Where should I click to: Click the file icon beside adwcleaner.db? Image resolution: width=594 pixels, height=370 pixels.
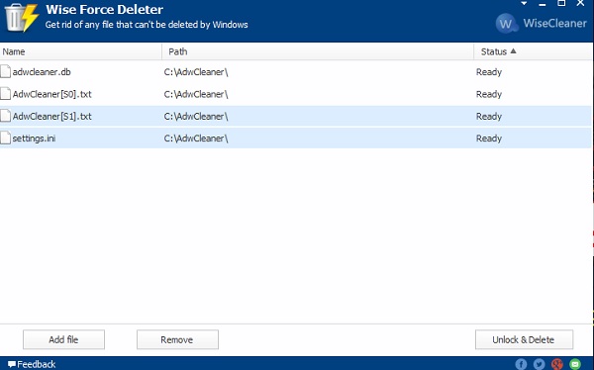[5, 71]
